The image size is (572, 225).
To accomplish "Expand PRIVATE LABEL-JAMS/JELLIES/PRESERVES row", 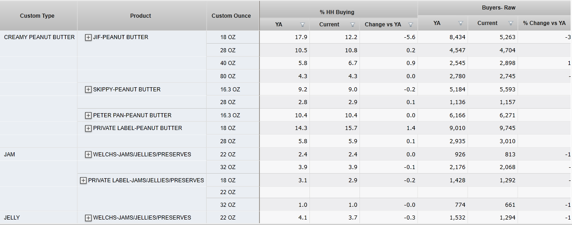I will (x=83, y=180).
